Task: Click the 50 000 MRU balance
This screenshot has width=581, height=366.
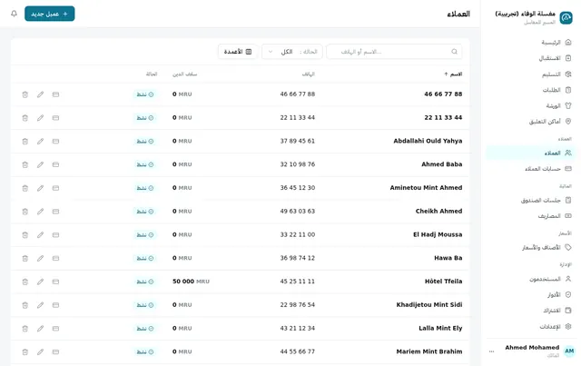Action: tap(191, 282)
